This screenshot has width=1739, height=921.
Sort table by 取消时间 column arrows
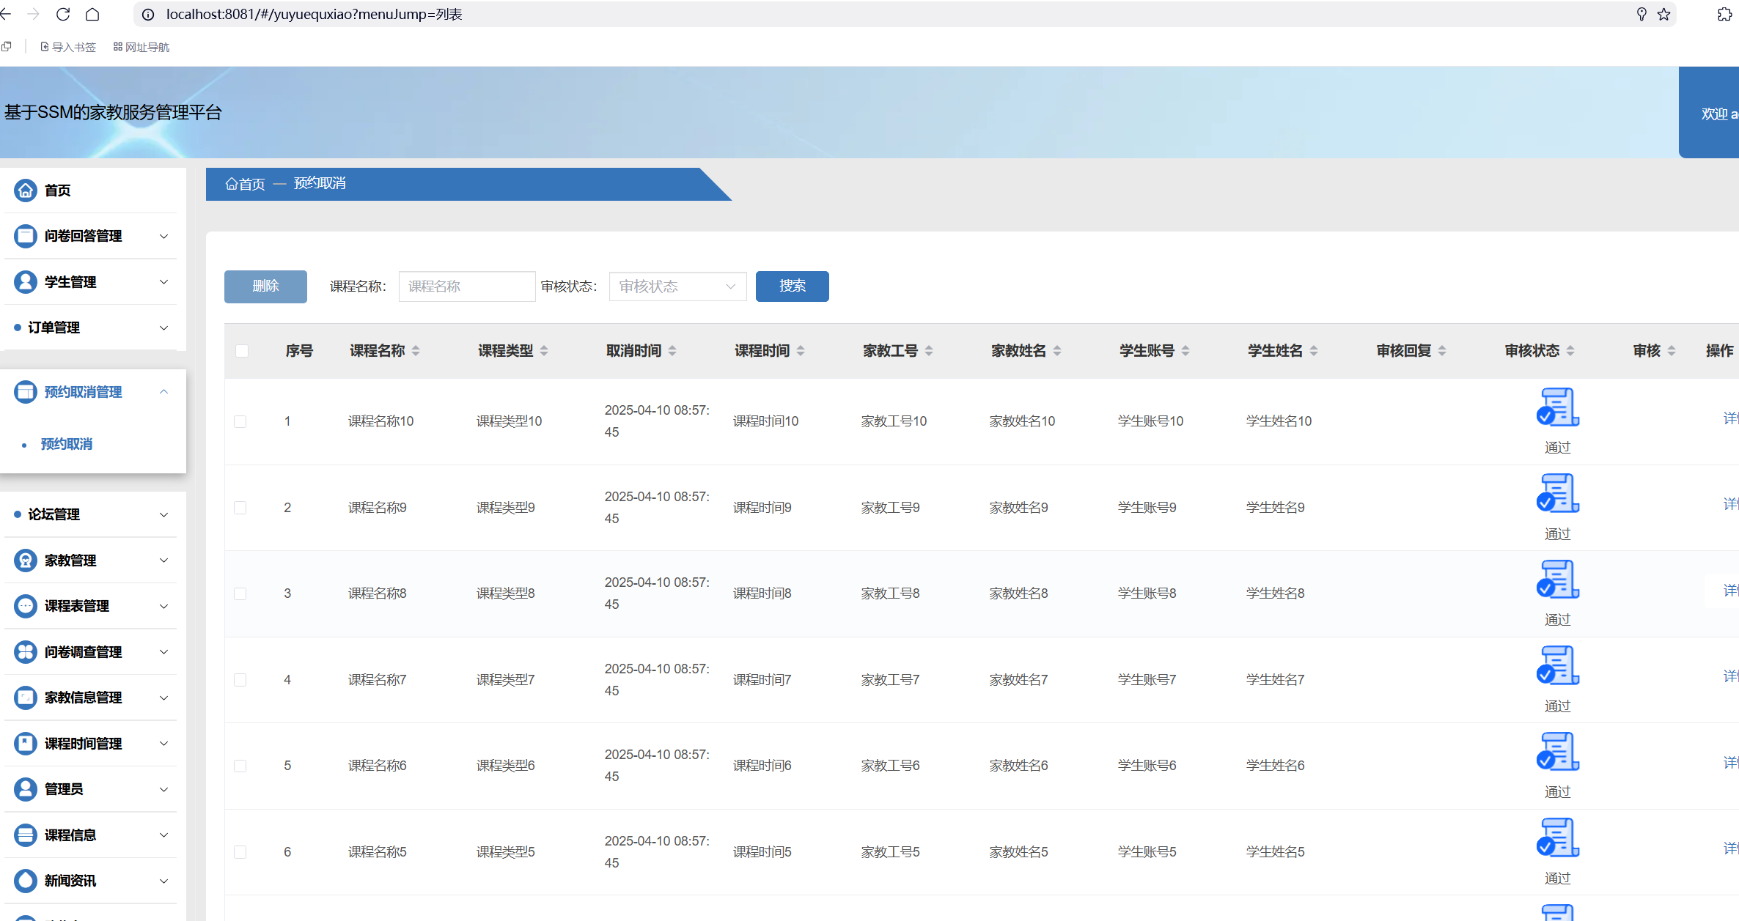click(x=672, y=351)
